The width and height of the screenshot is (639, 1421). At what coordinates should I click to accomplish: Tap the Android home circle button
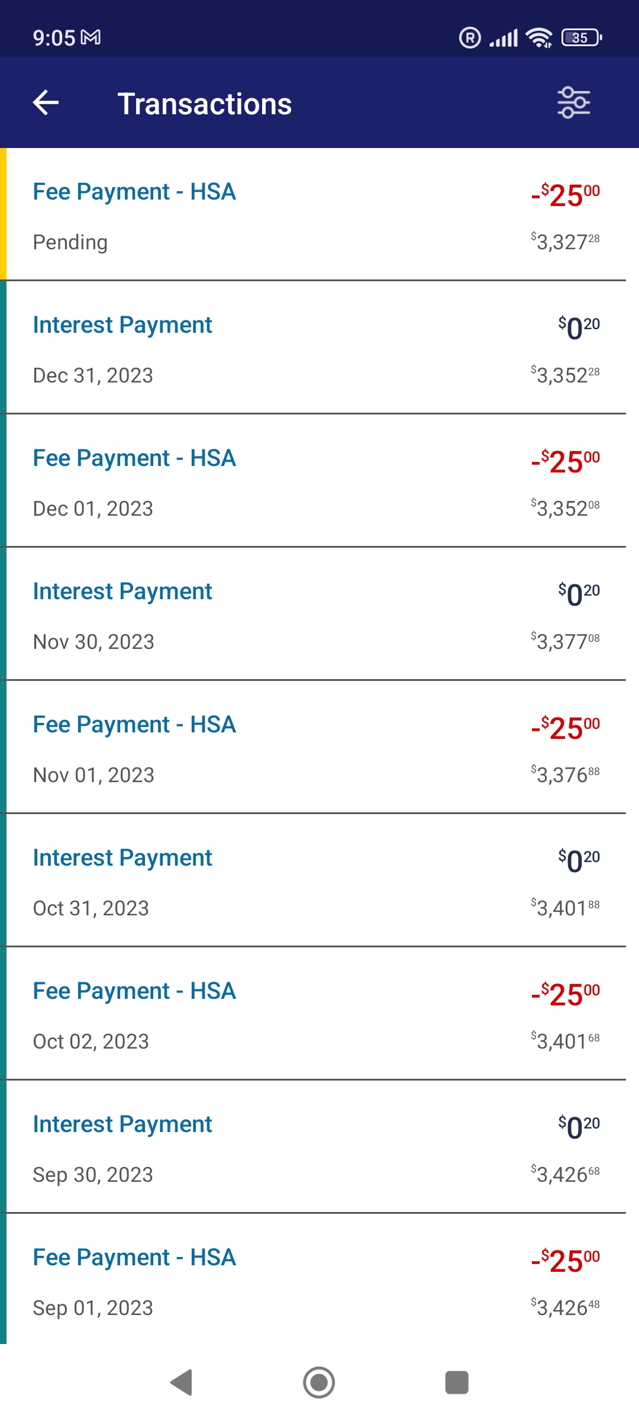pyautogui.click(x=319, y=1383)
